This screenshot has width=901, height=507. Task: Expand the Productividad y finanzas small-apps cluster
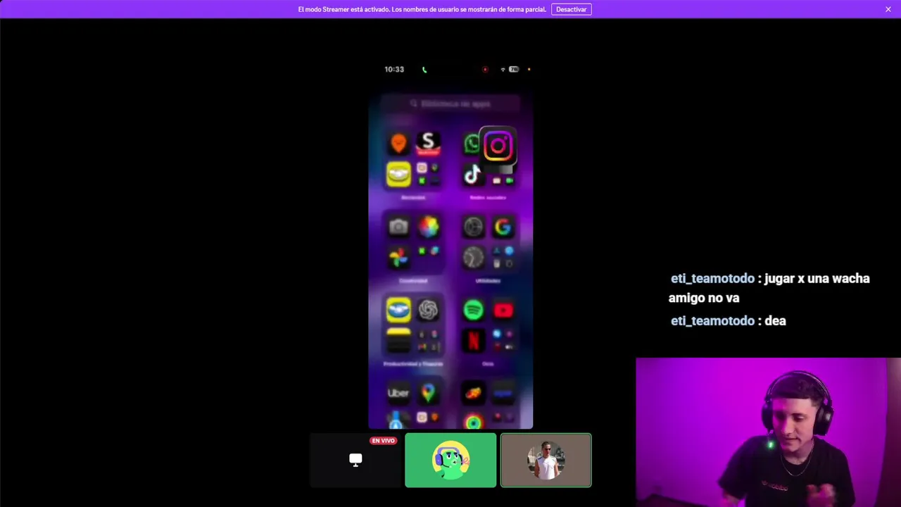[x=428, y=340]
